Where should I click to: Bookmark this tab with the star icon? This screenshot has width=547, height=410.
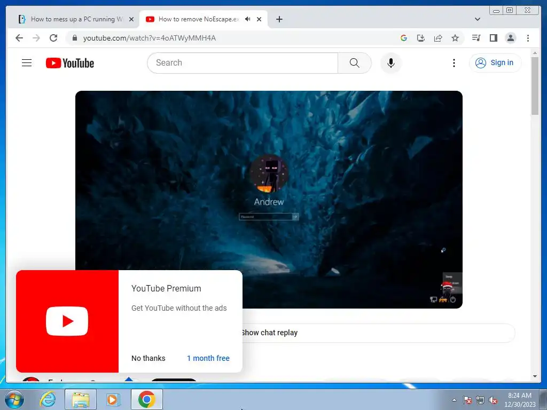click(x=455, y=38)
